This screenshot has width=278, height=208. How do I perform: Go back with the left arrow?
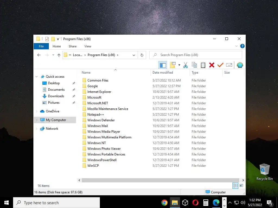click(39, 55)
